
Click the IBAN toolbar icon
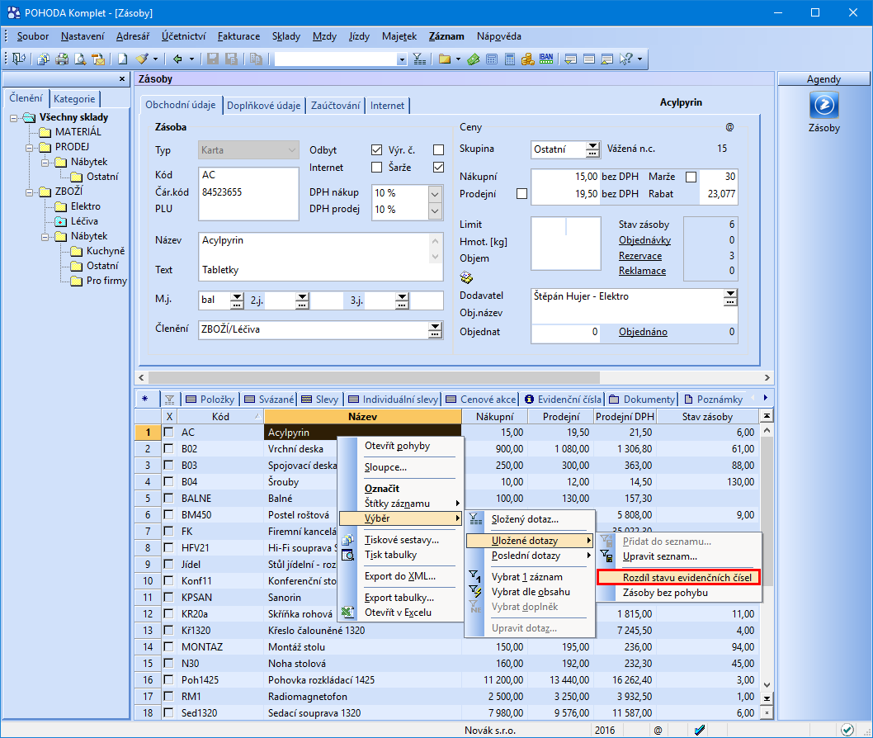tap(546, 58)
